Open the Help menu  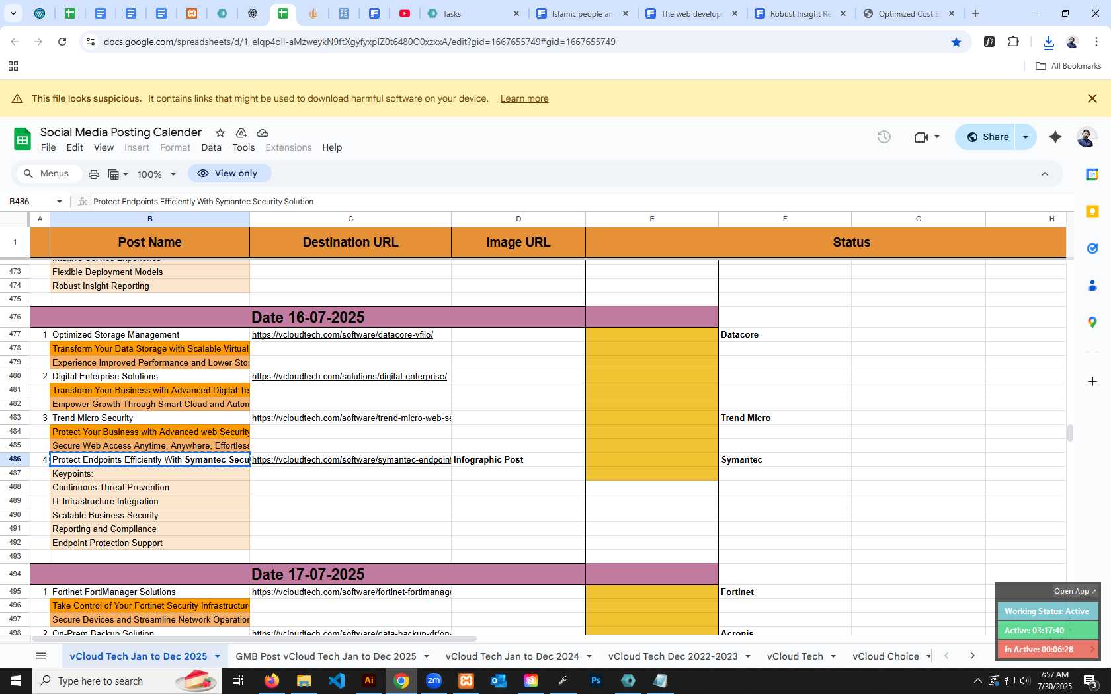pyautogui.click(x=332, y=147)
